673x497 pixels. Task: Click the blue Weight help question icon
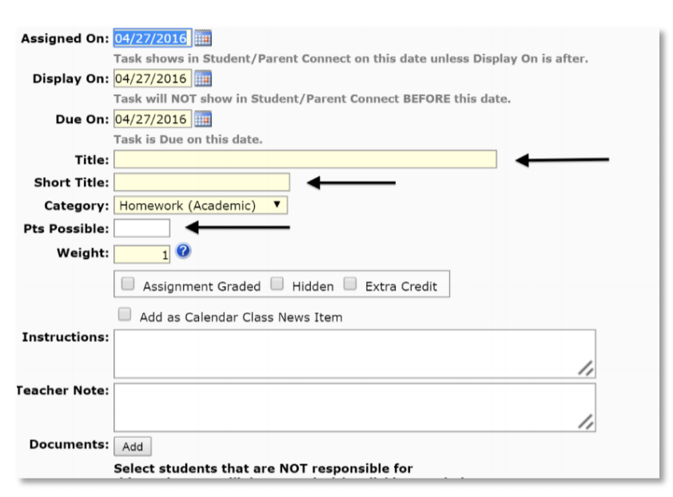(183, 251)
